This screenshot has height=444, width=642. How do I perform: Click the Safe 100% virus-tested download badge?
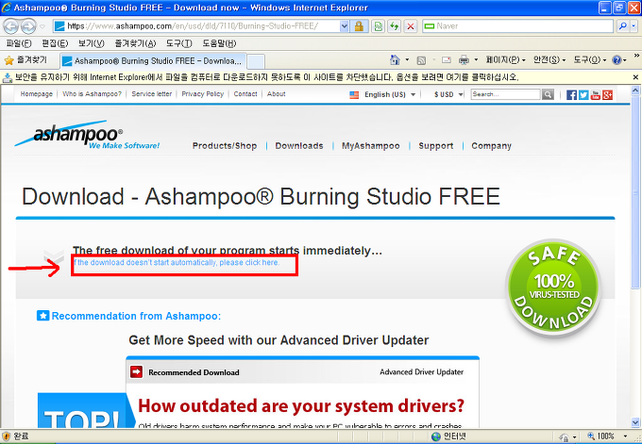[x=553, y=288]
